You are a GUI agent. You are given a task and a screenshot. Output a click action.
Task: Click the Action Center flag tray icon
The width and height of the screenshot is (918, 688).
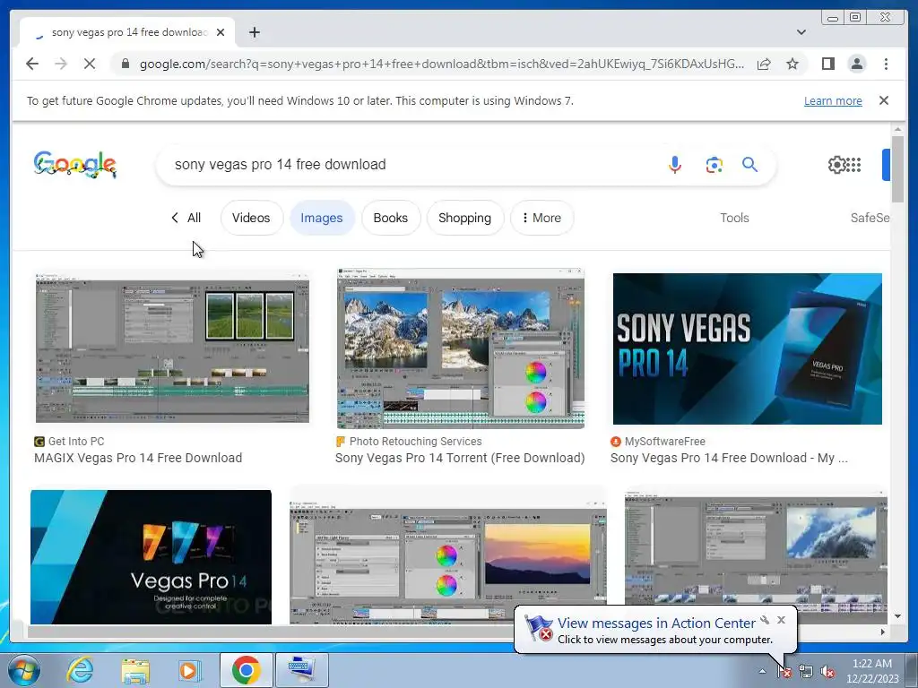(x=784, y=672)
